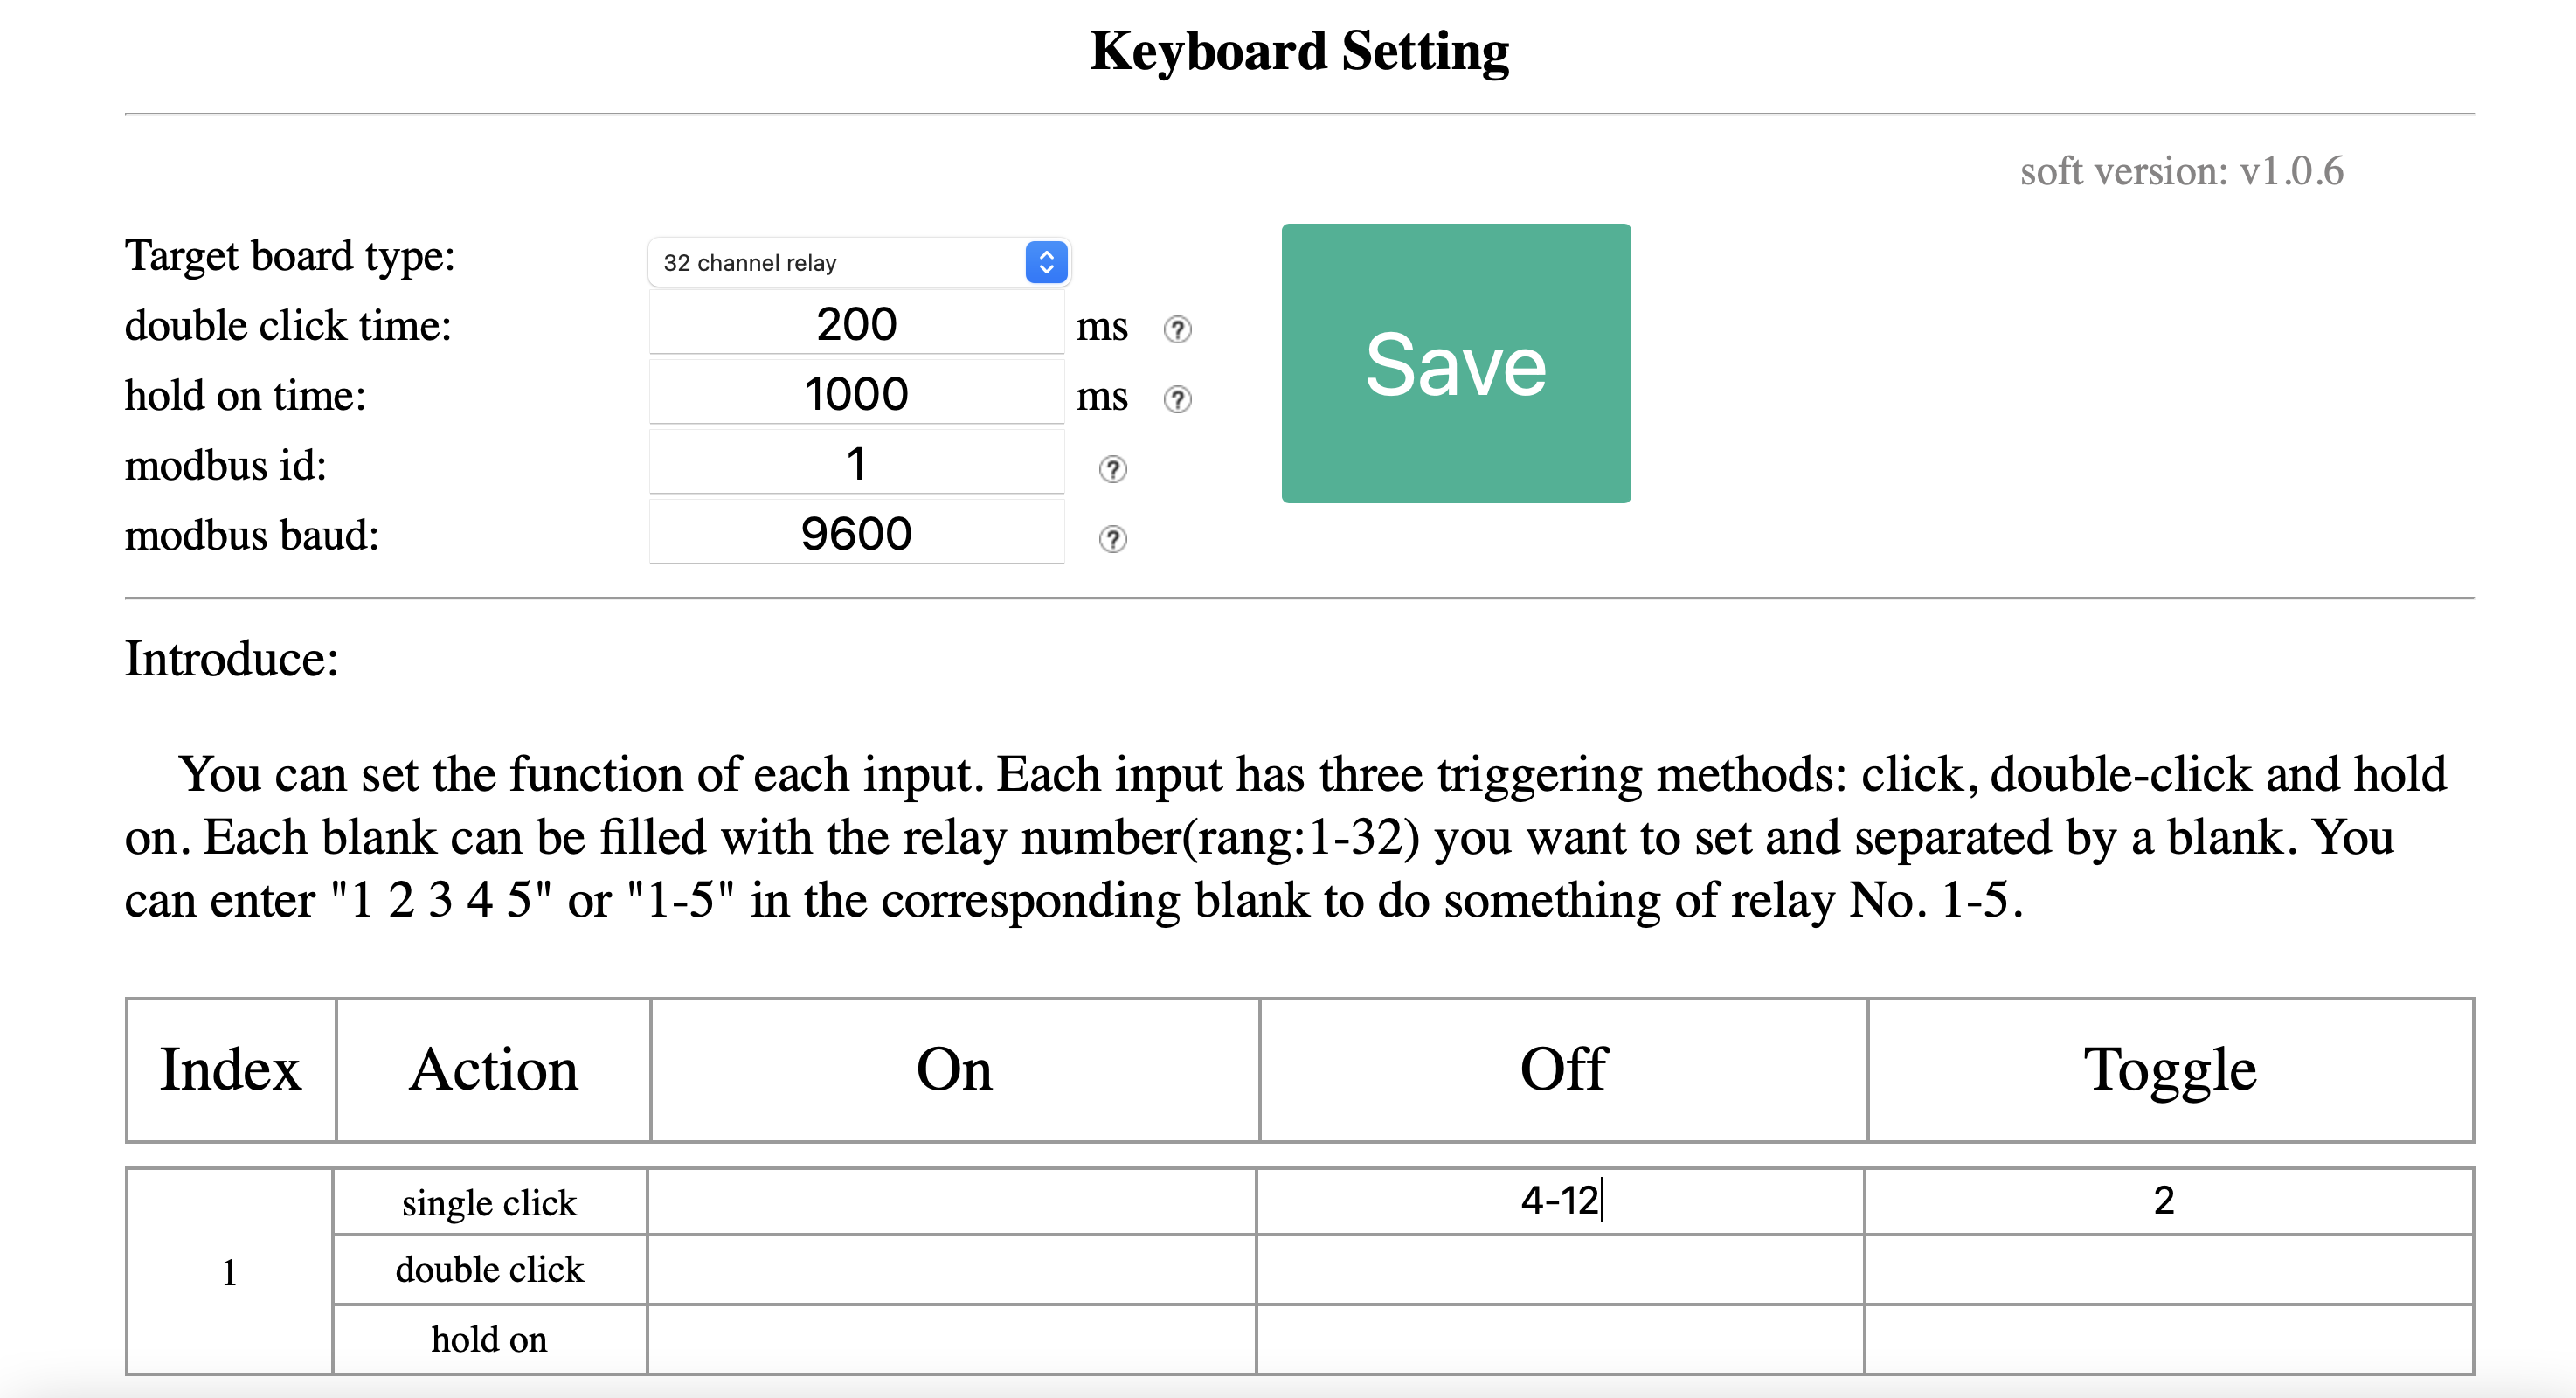The image size is (2576, 1398).
Task: Select the modbus baud input field
Action: coord(856,534)
